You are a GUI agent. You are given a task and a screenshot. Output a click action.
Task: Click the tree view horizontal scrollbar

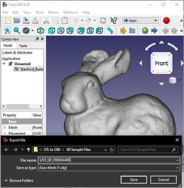coord(22,106)
